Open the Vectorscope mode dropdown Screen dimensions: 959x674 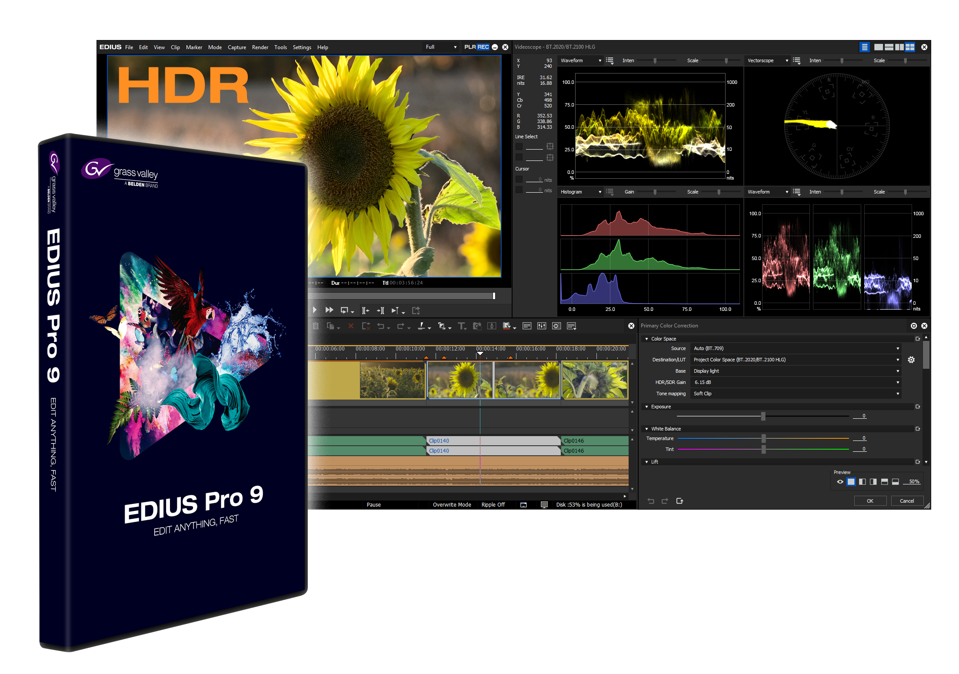pos(787,60)
